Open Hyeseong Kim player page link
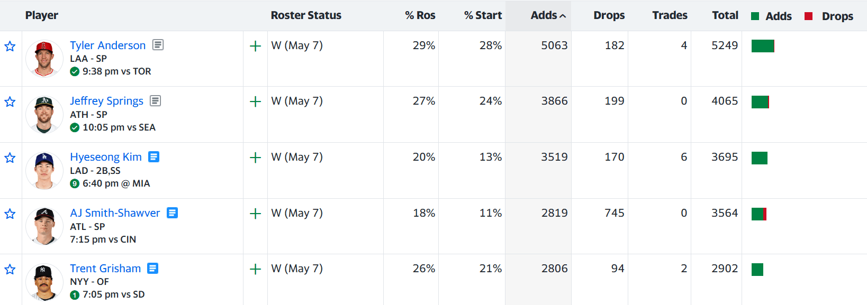 [106, 157]
